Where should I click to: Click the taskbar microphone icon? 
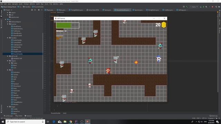pos(43,122)
